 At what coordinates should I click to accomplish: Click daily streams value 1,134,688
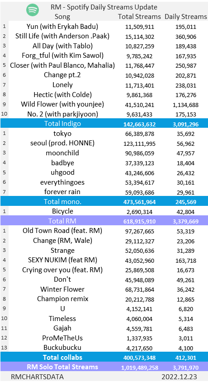[186, 105]
